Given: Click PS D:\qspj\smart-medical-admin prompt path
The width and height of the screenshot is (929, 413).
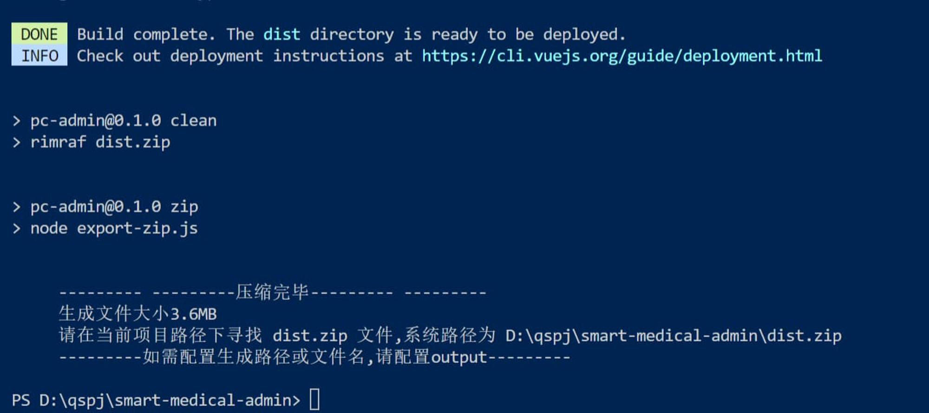Looking at the screenshot, I should [156, 400].
